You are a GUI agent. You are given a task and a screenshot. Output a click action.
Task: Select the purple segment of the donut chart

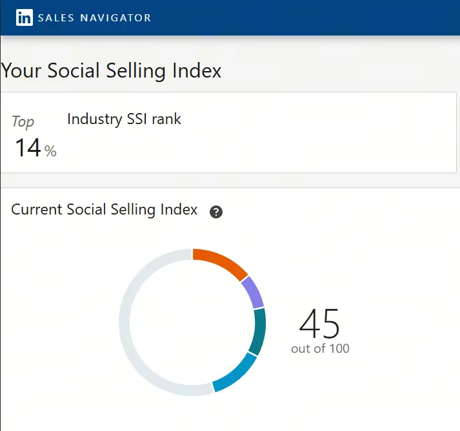pos(255,292)
